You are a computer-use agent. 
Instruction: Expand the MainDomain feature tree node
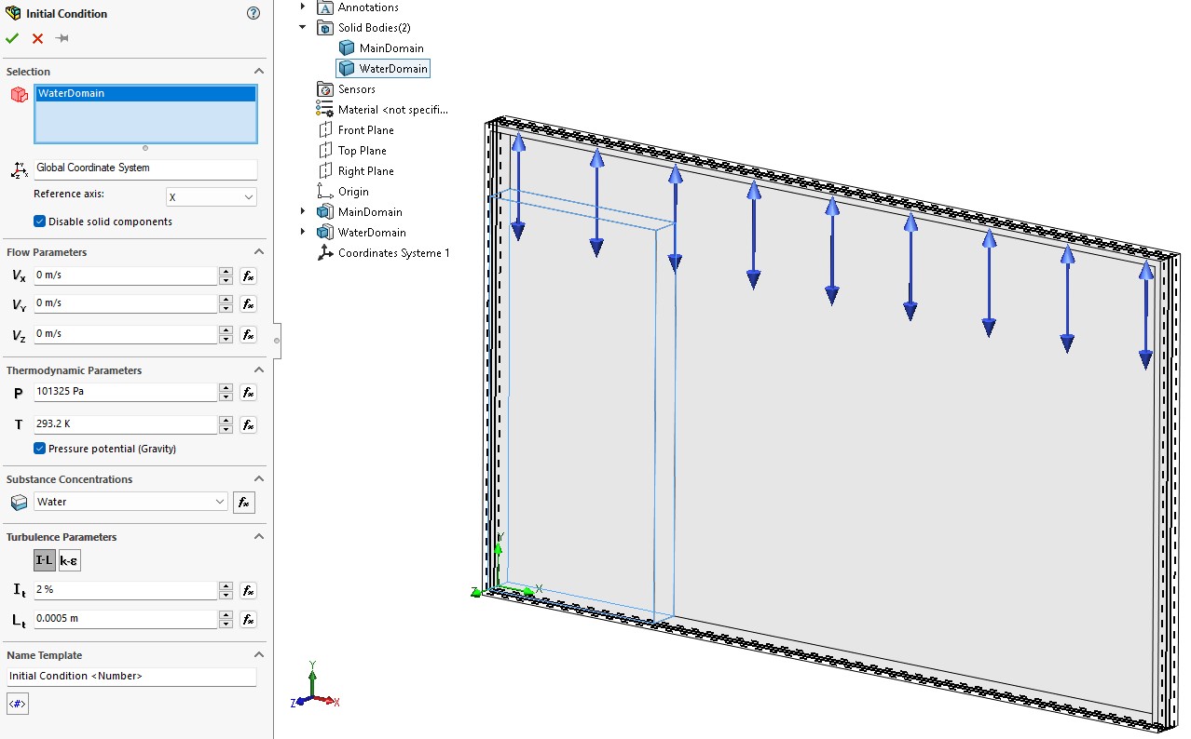tap(302, 212)
